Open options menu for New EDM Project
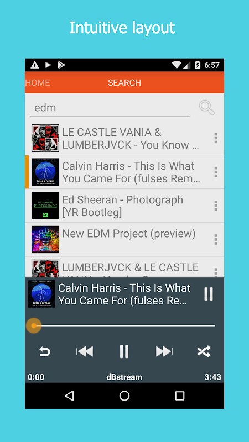 [x=216, y=239]
